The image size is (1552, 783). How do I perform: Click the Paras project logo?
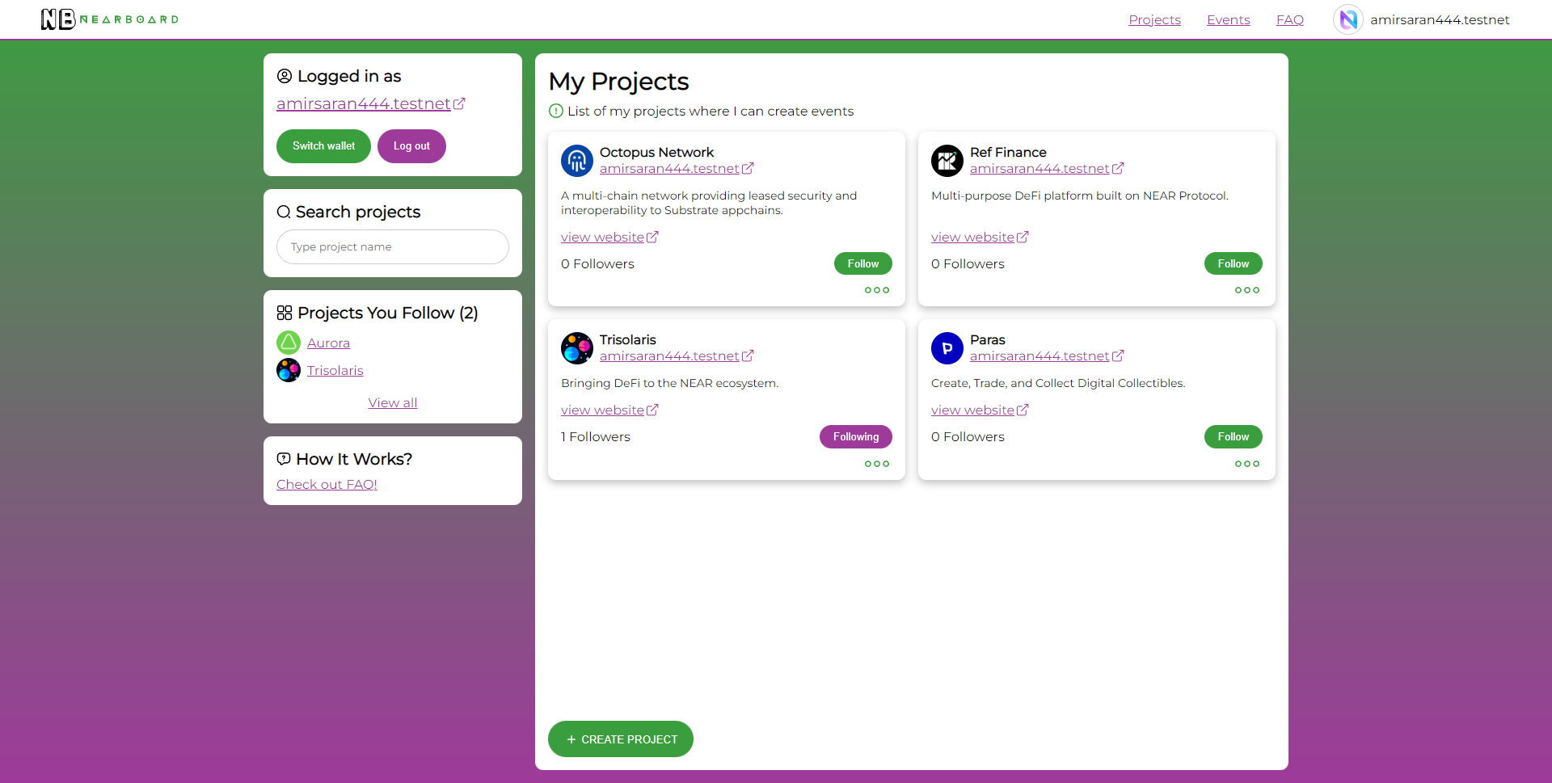(x=947, y=348)
